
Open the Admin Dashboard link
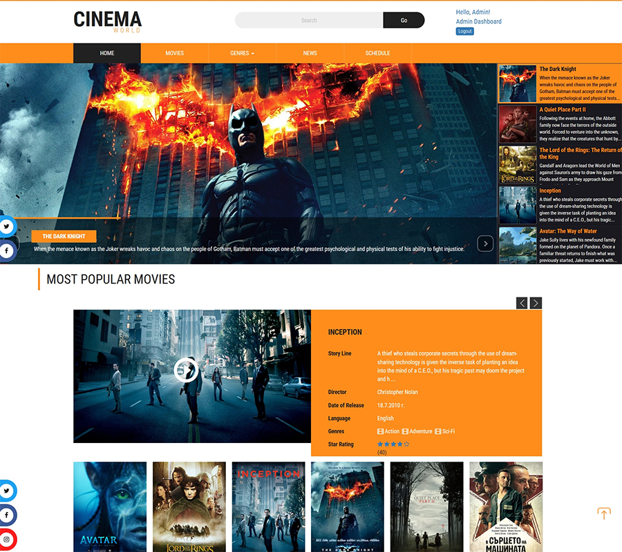478,21
